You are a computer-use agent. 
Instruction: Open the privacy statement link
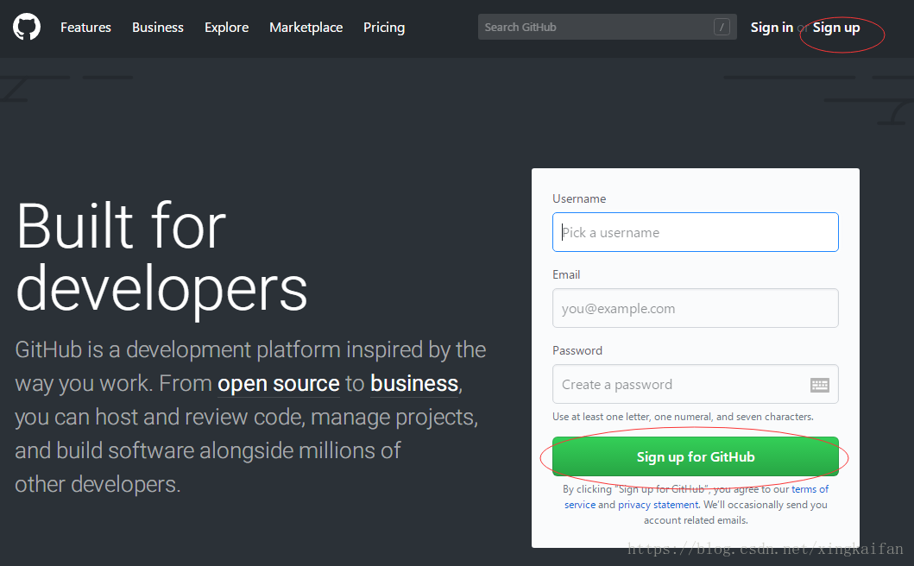click(x=659, y=505)
